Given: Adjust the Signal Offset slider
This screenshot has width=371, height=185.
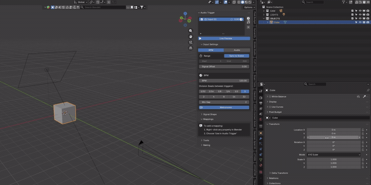Looking at the screenshot, I should click(224, 67).
